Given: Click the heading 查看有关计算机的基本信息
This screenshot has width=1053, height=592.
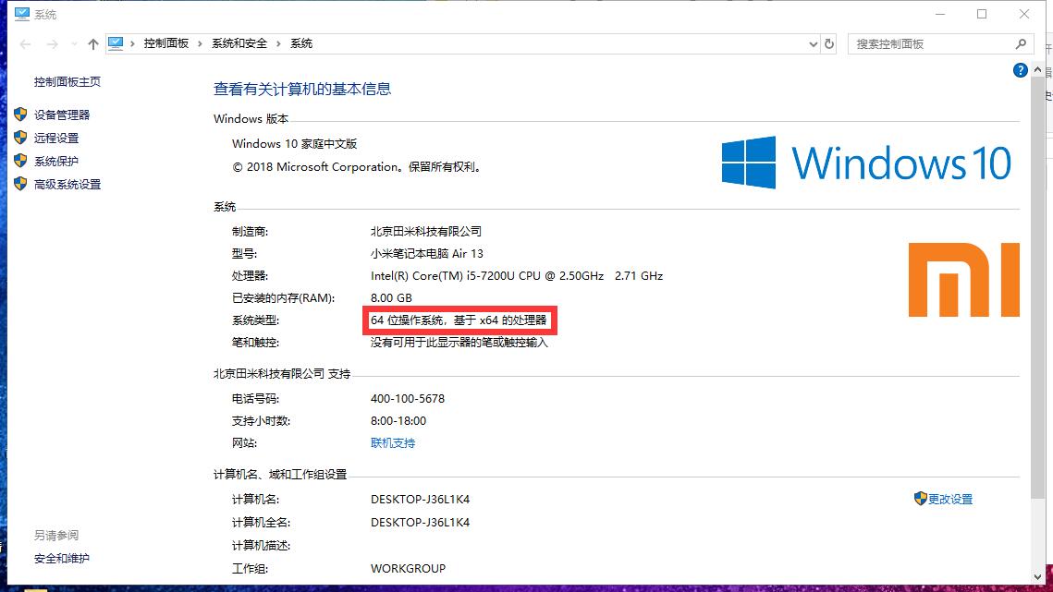Looking at the screenshot, I should coord(302,89).
